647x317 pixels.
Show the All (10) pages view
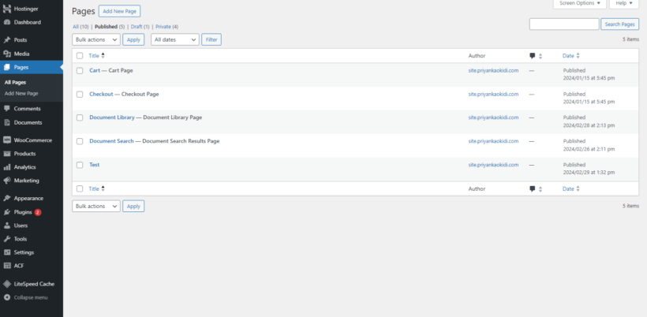point(80,27)
